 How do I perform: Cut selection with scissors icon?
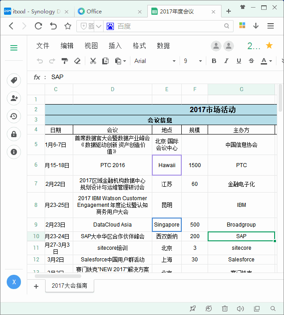(x=93, y=61)
